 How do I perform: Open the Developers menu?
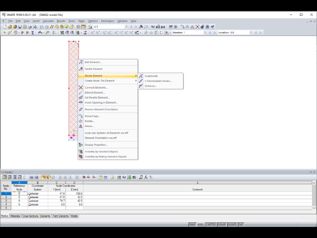tap(108, 21)
